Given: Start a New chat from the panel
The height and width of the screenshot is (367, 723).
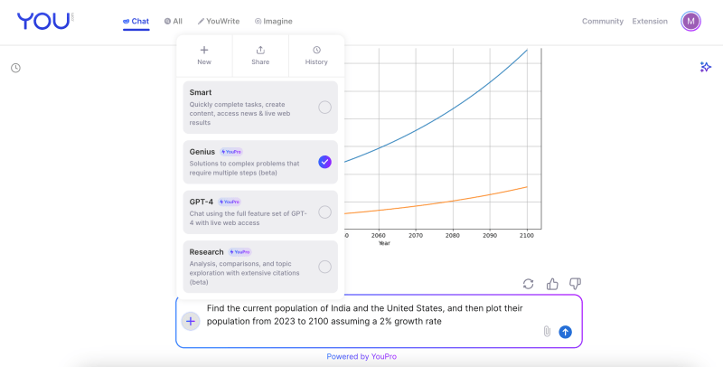Looking at the screenshot, I should click(204, 55).
